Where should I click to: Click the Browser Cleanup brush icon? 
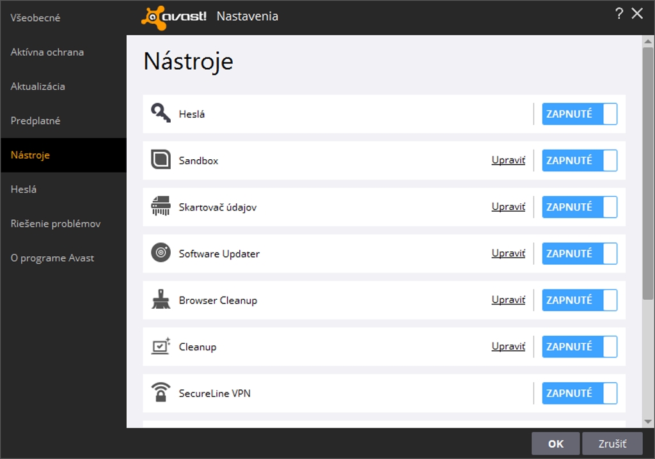click(x=161, y=300)
